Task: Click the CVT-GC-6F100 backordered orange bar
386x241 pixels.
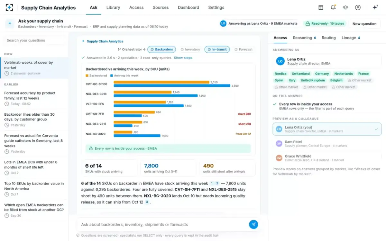Action: 161,82
